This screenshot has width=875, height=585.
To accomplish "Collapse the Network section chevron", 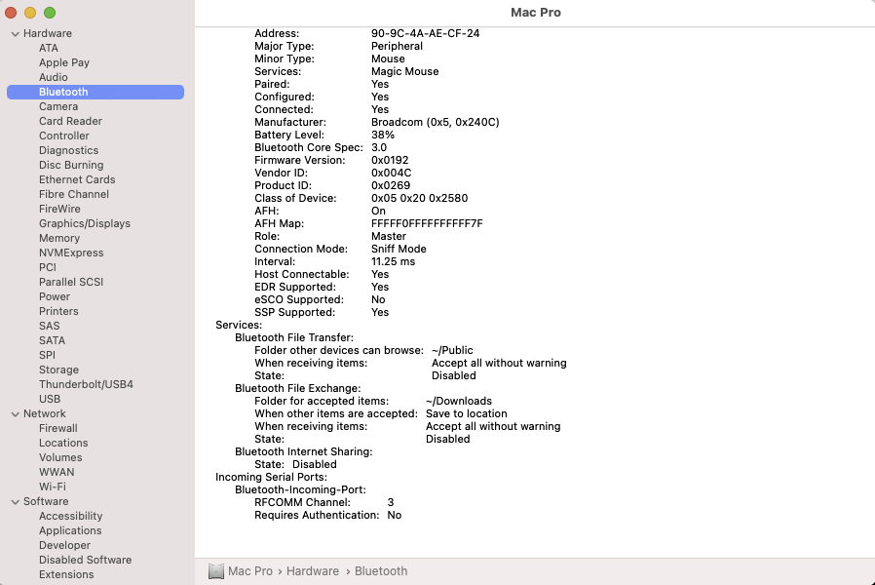I will pyautogui.click(x=15, y=414).
